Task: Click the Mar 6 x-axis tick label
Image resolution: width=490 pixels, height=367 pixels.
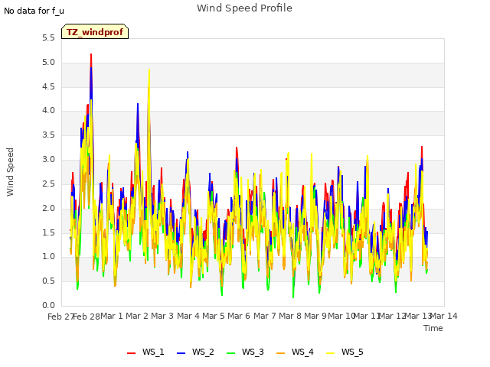Action: pyautogui.click(x=239, y=316)
